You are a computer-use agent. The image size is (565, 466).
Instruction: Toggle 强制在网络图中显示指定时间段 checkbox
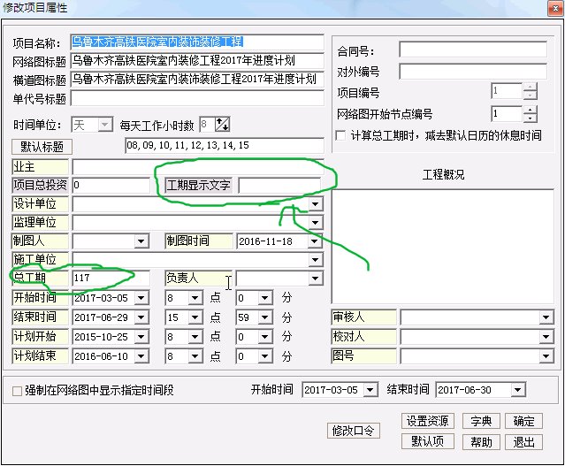(17, 391)
